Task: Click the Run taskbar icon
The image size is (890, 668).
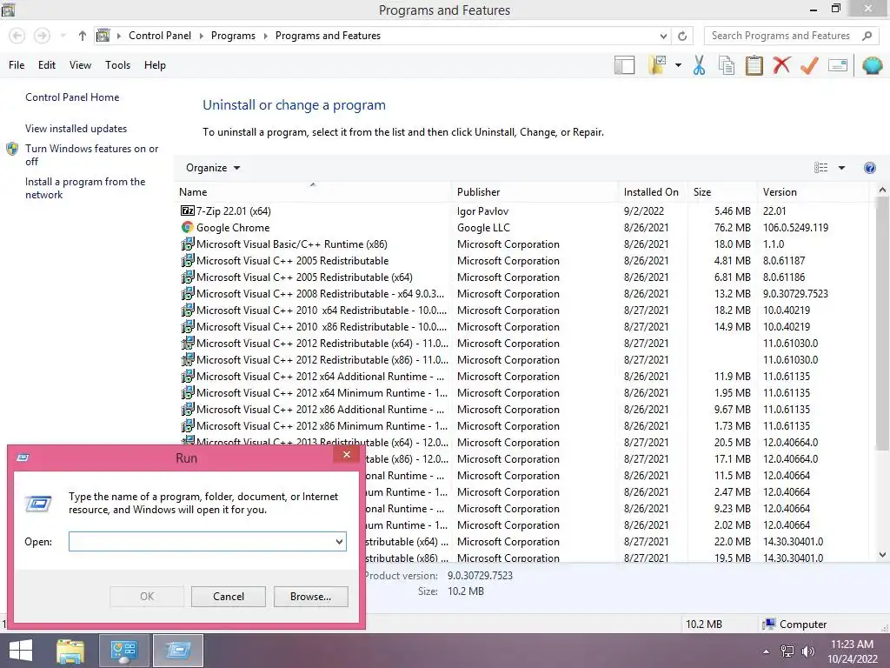Action: [178, 651]
